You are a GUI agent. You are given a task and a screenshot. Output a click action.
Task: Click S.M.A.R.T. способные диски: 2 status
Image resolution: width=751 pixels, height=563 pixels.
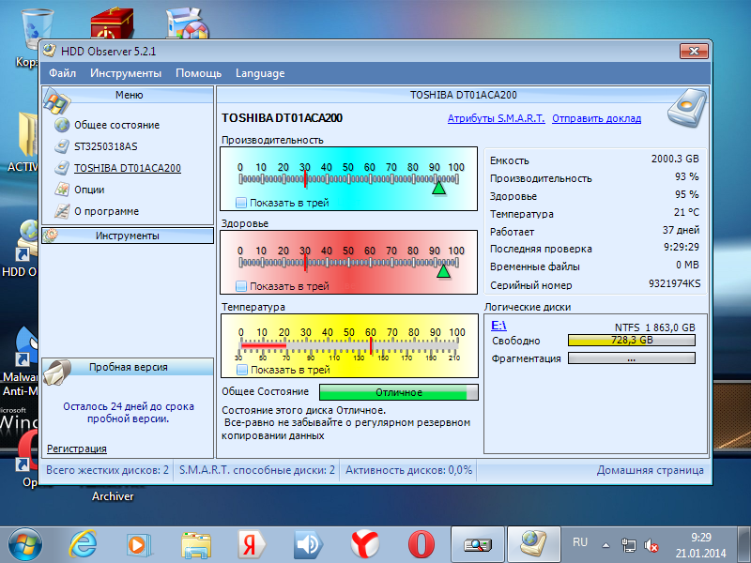point(256,470)
